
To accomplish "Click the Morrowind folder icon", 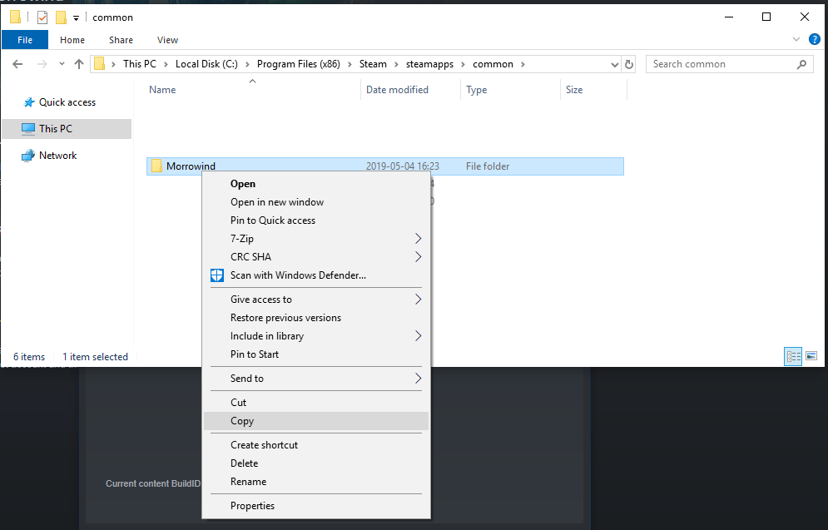I will coord(156,166).
